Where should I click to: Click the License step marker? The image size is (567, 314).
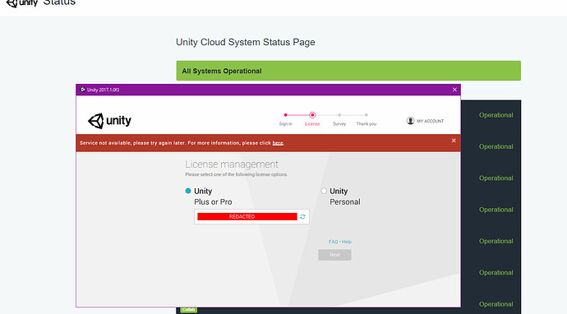[x=312, y=115]
